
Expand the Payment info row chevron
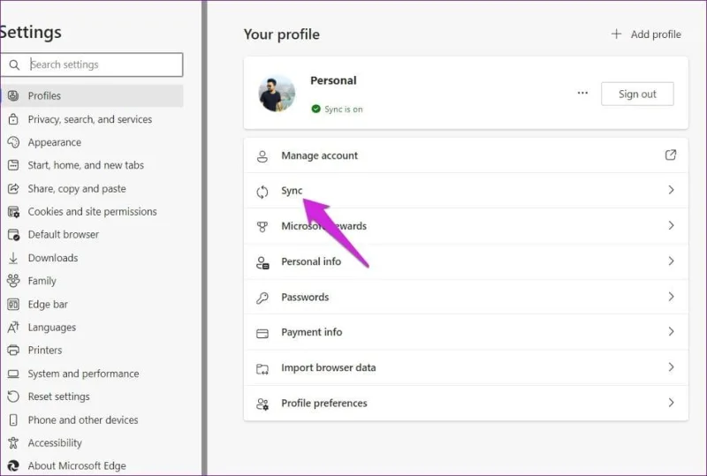pyautogui.click(x=671, y=331)
